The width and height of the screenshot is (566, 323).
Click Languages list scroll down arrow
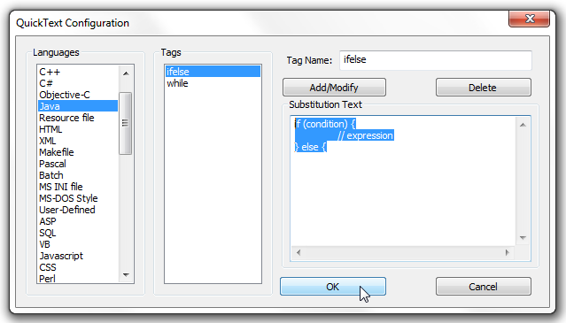[x=126, y=275]
